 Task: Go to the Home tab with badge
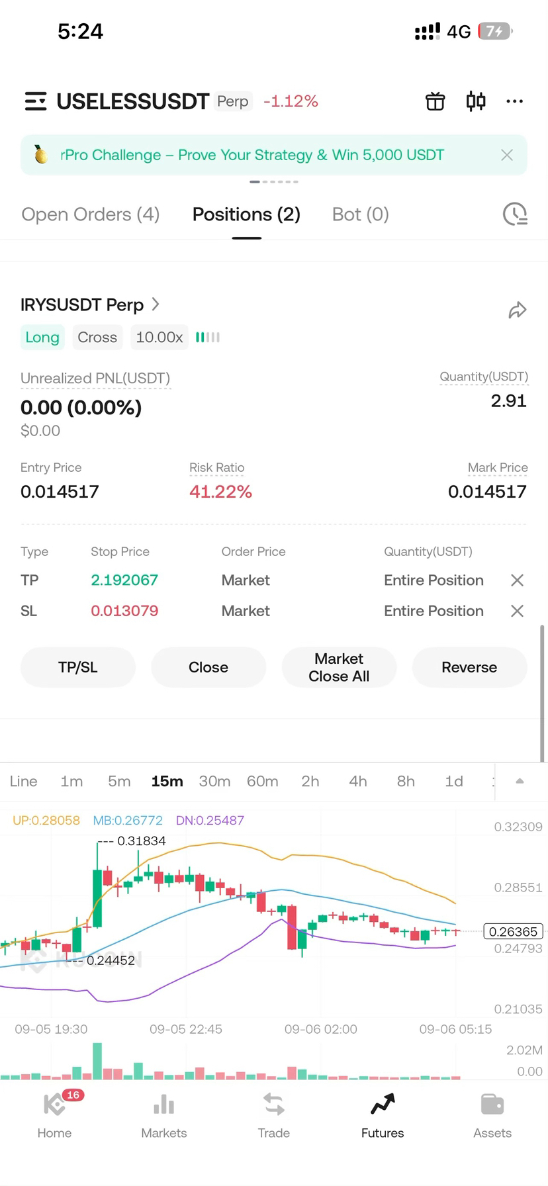click(x=54, y=1115)
